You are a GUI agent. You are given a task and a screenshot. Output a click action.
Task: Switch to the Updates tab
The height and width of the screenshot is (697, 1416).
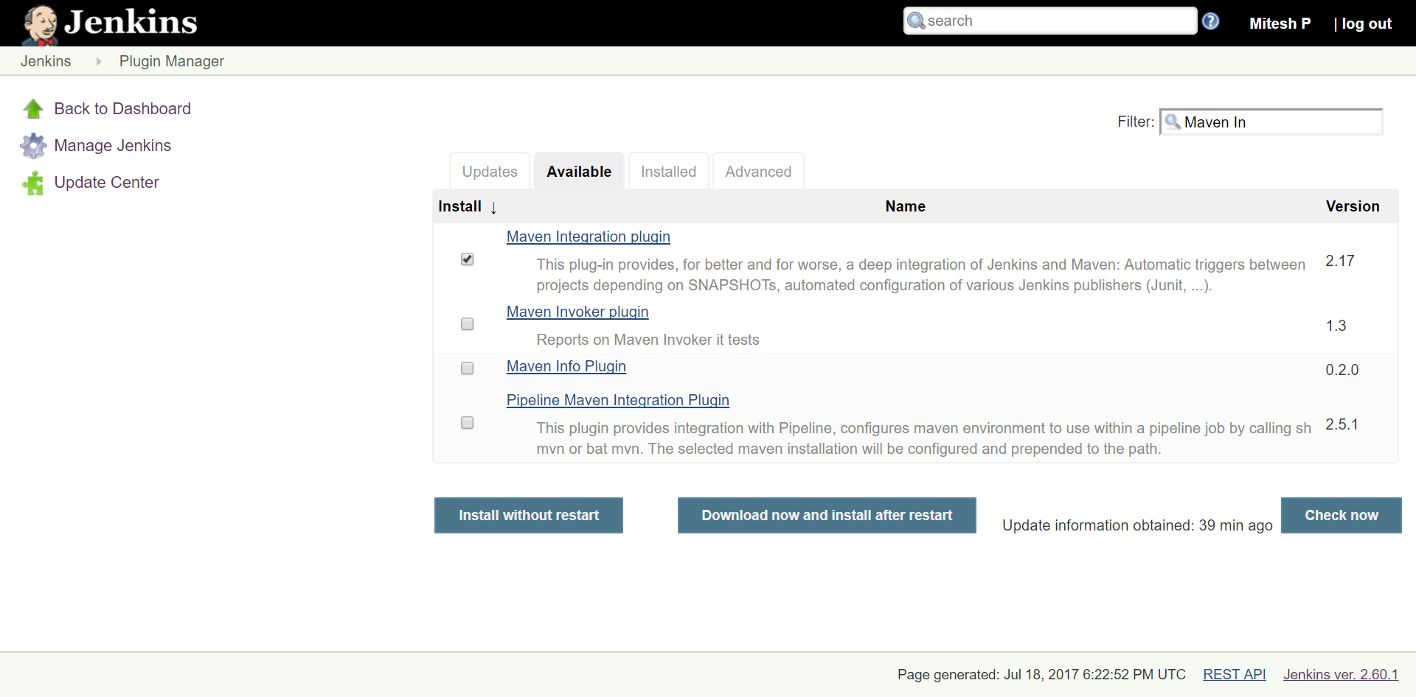(x=490, y=172)
